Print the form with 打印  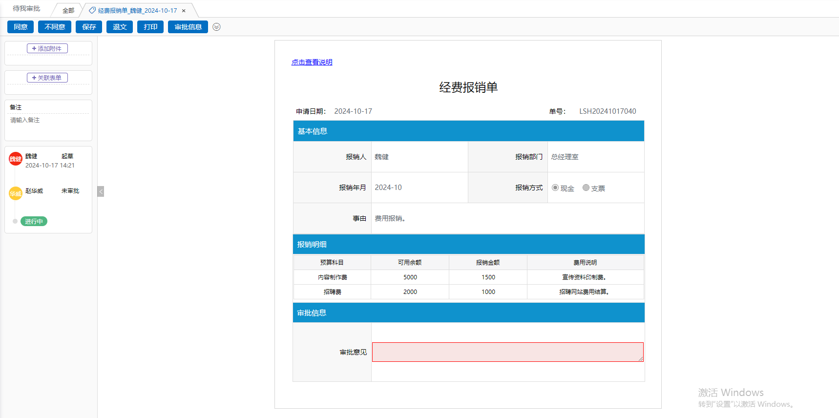click(150, 27)
